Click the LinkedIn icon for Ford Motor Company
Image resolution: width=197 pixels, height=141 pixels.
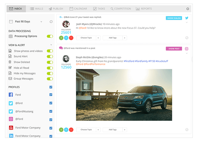(x=11, y=136)
